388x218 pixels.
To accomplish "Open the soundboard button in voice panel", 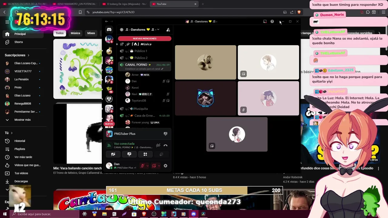I will pyautogui.click(x=161, y=154).
